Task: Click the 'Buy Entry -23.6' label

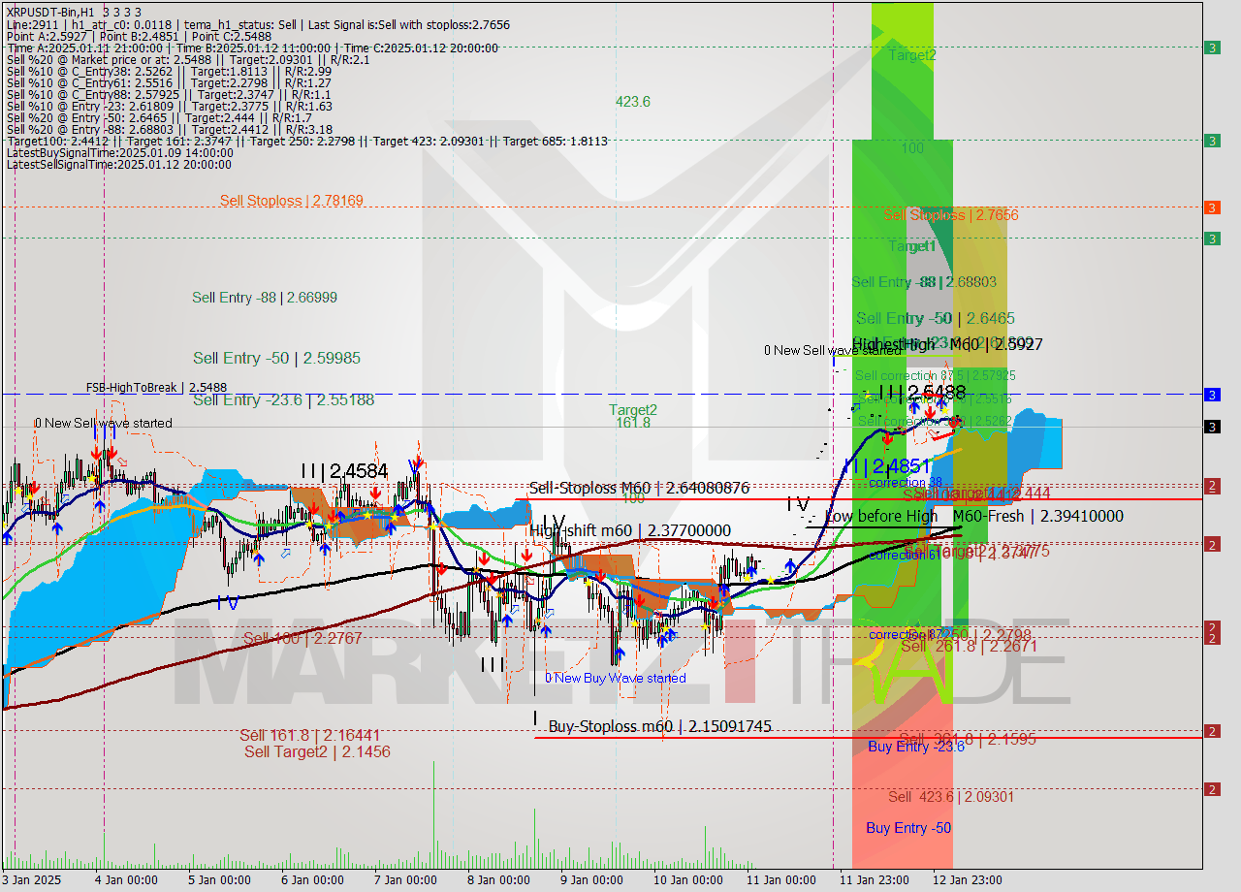Action: [x=916, y=747]
